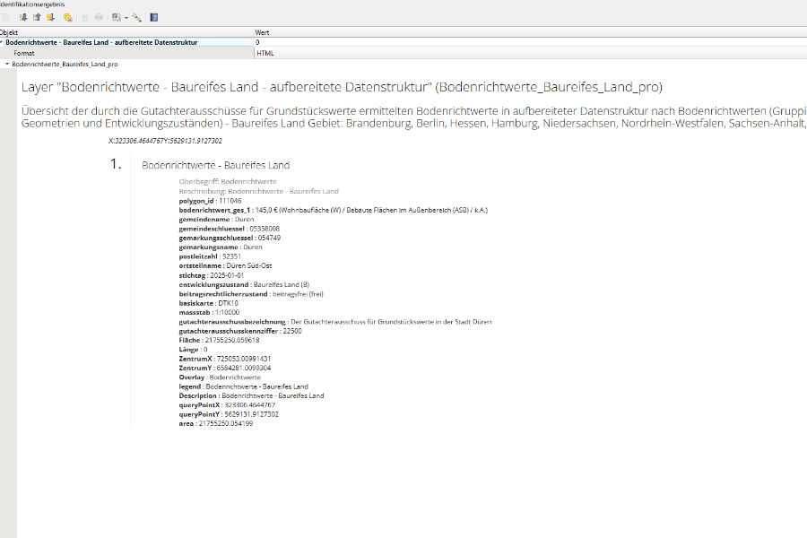Collapse the Bodenrichtwerte aufbereitete Datenstruktur entry
The image size is (807, 538).
[5, 42]
